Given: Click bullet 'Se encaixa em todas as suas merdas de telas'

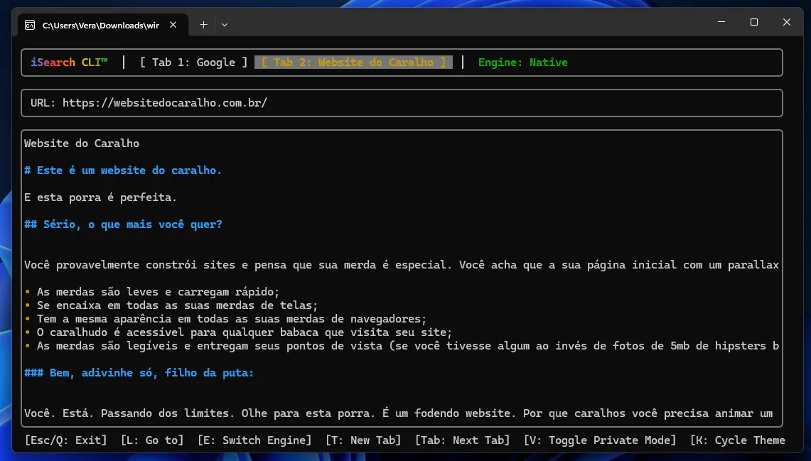Looking at the screenshot, I should (177, 305).
